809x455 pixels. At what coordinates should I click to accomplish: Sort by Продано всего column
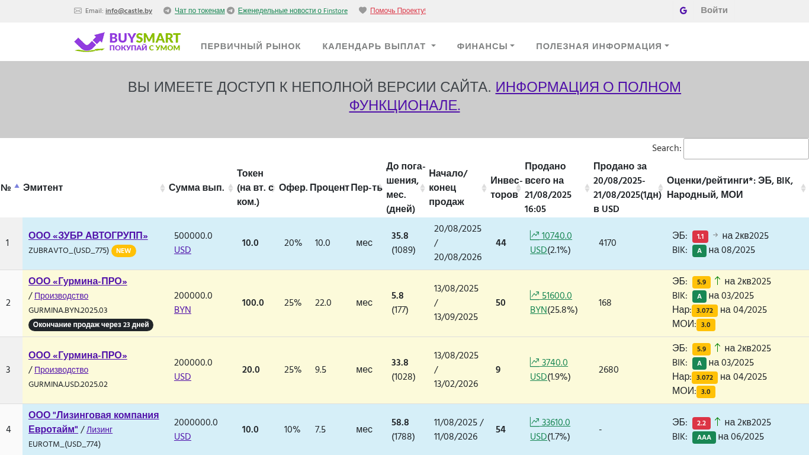(558, 188)
